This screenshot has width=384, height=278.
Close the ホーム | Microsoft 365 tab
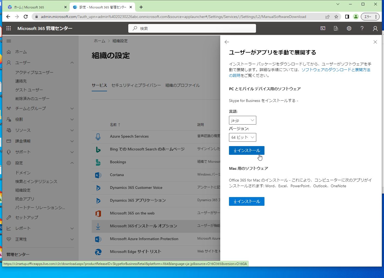66,7
